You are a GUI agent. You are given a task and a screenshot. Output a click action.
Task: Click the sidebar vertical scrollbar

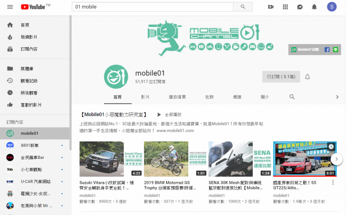[x=70, y=83]
